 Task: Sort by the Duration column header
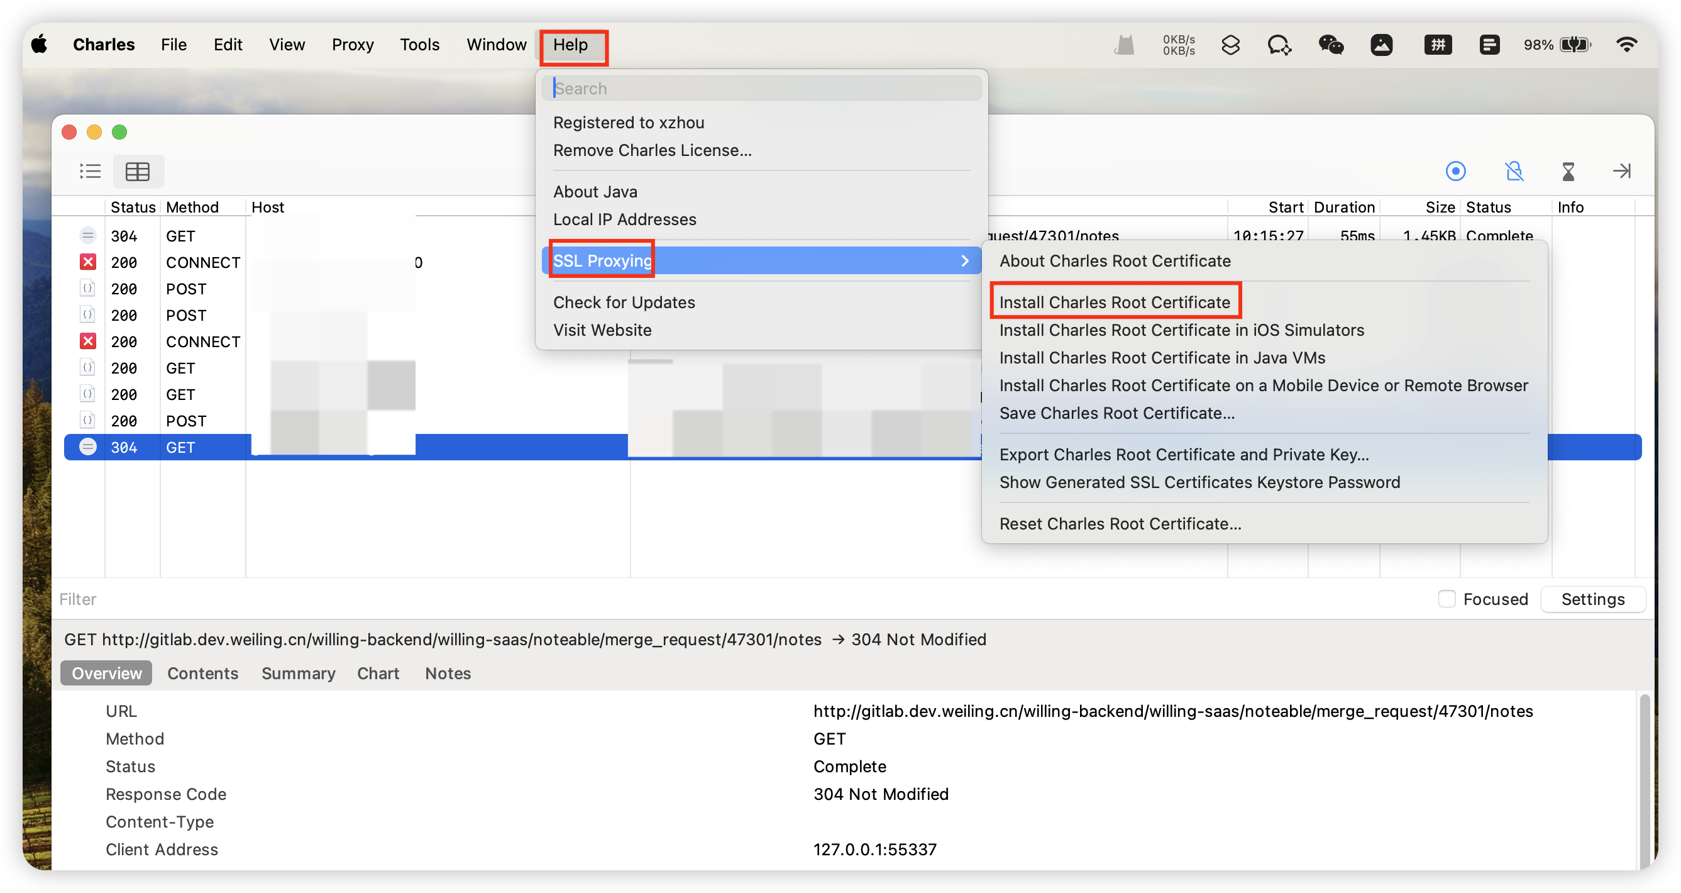(x=1344, y=207)
